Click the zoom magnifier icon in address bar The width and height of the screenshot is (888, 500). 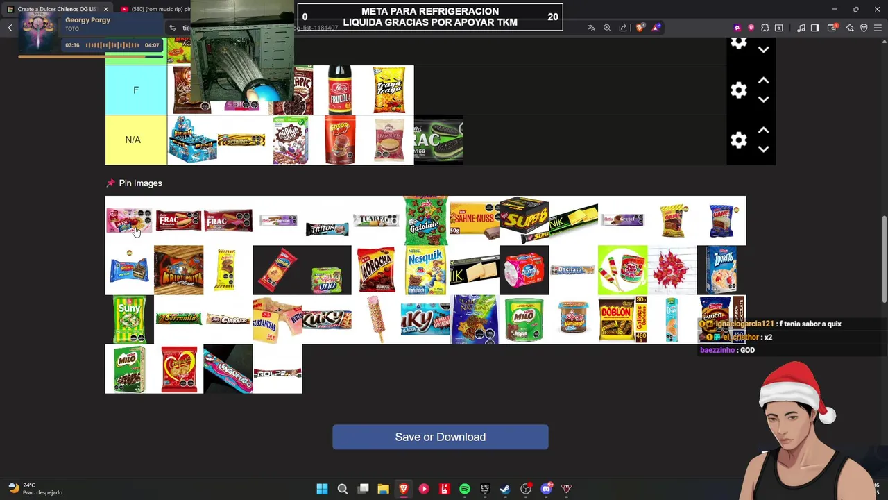[607, 28]
